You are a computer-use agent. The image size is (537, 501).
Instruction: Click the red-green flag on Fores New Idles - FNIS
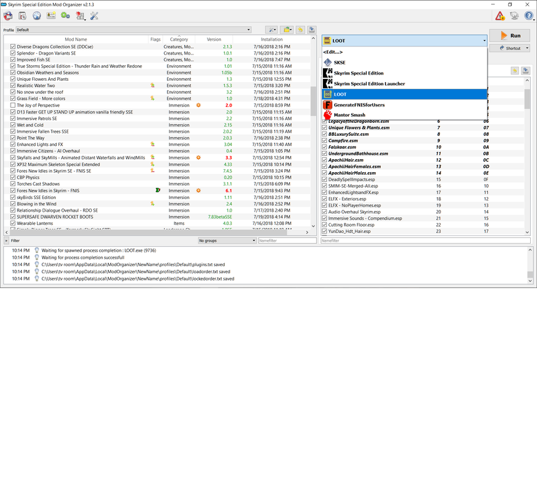(158, 190)
